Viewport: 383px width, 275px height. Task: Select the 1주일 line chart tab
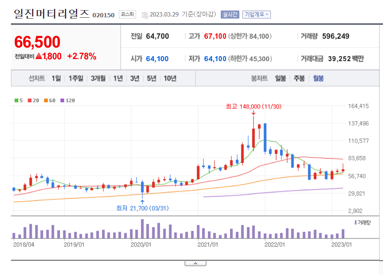pyautogui.click(x=76, y=78)
